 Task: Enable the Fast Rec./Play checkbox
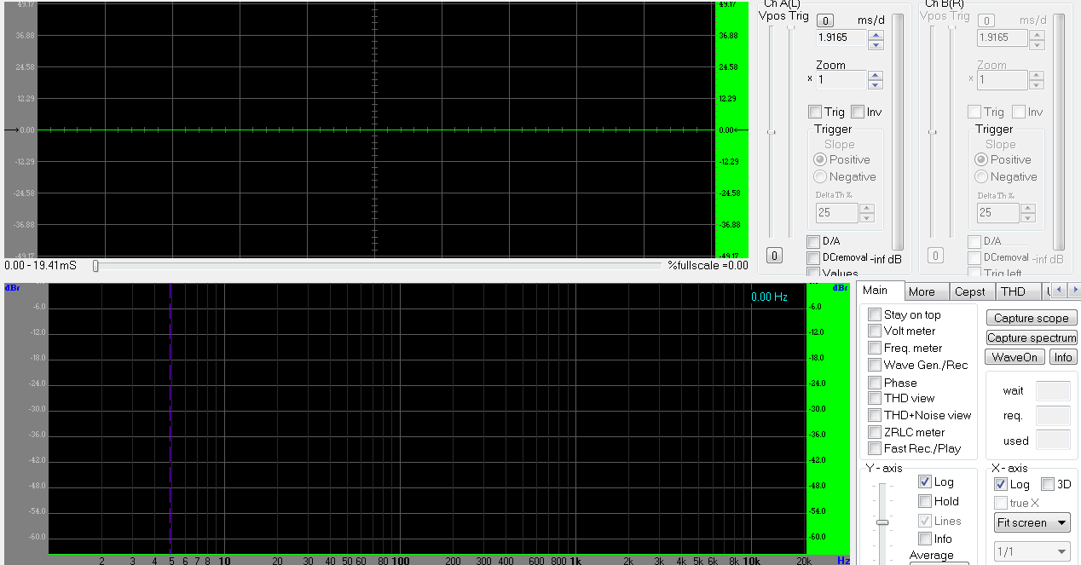[x=875, y=448]
